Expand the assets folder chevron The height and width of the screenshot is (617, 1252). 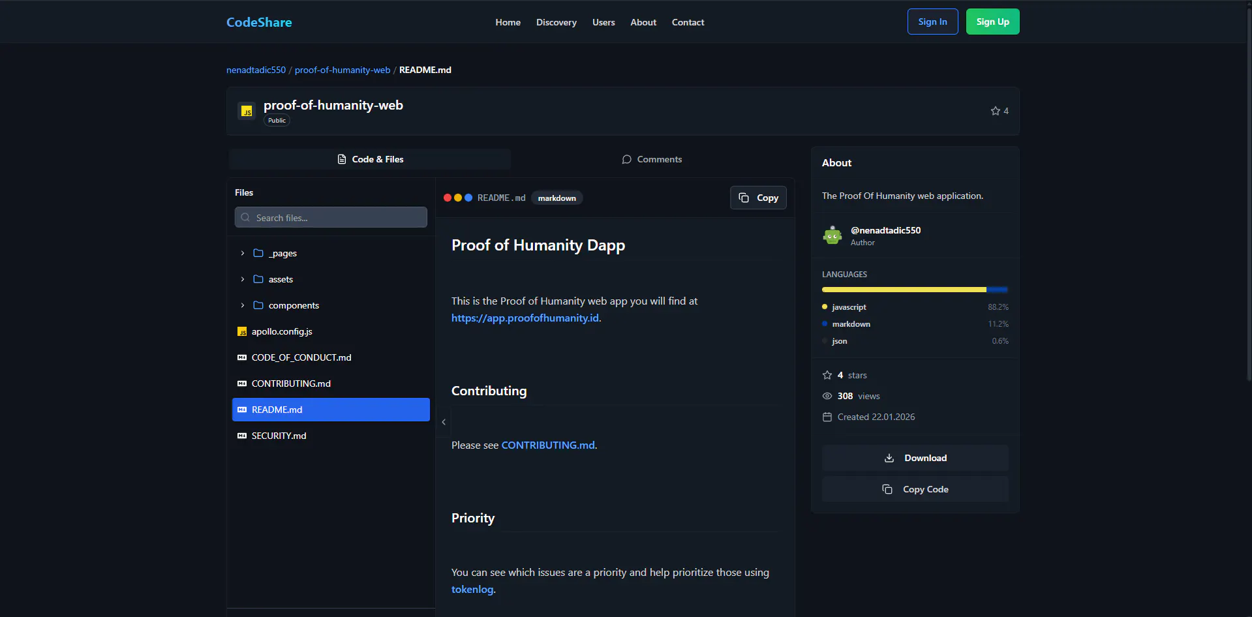[x=243, y=279]
